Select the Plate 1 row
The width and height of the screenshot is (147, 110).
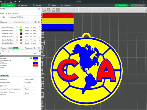[x=21, y=56]
